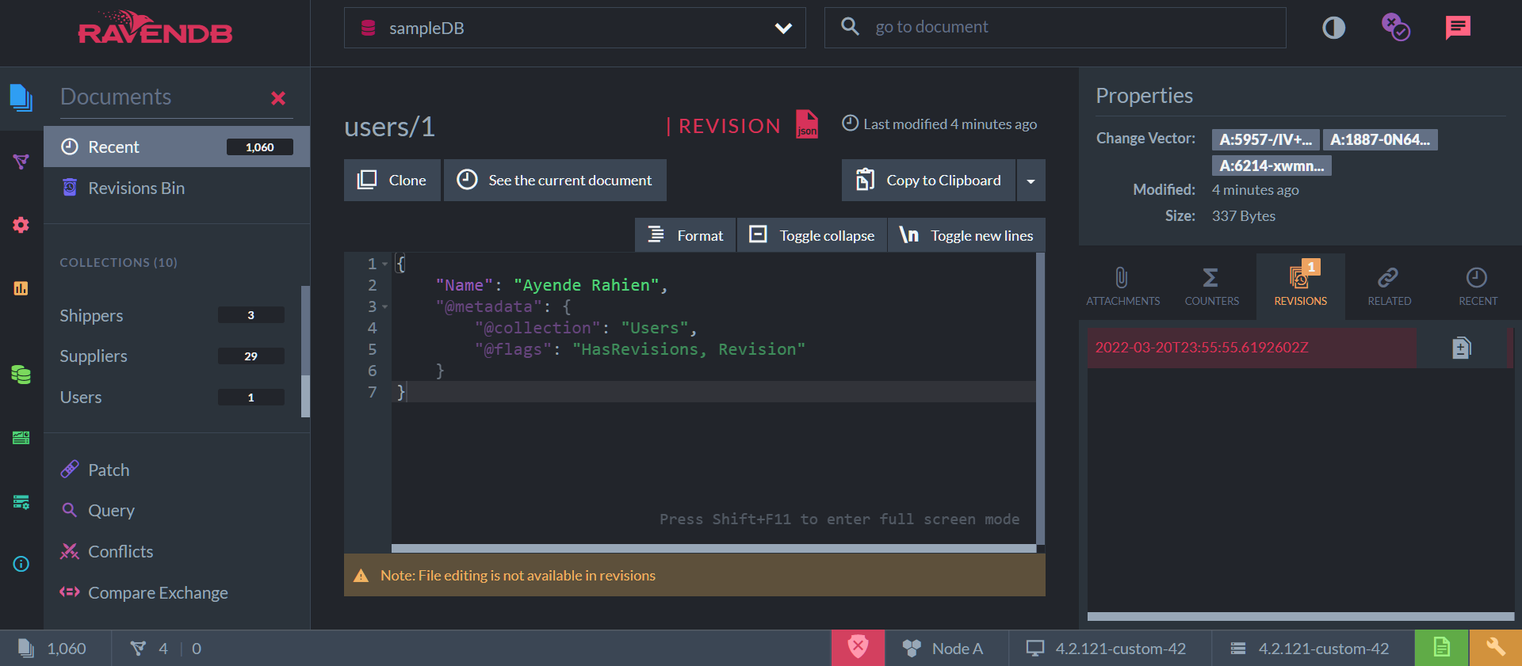
Task: Select the Related tab
Action: 1389,287
